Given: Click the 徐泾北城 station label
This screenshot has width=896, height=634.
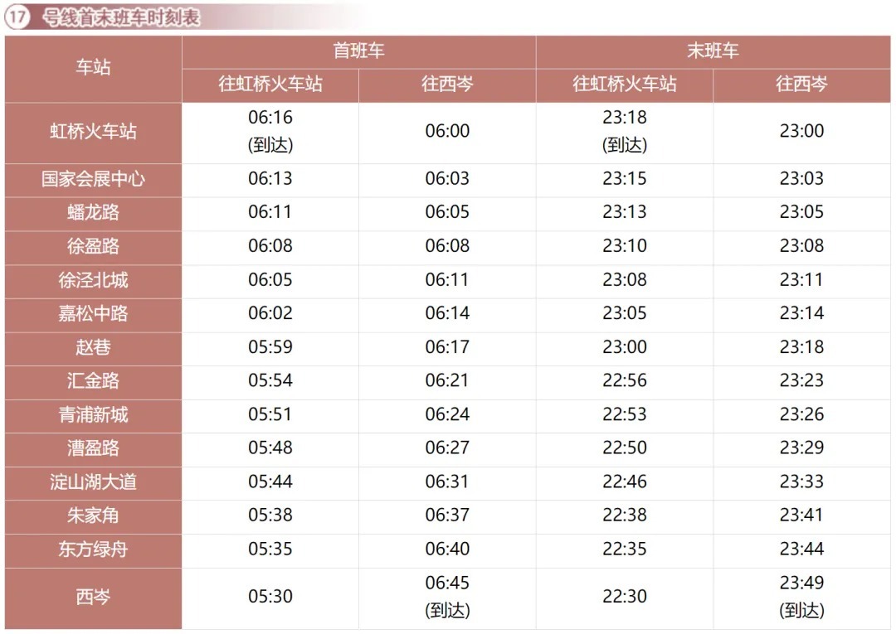Looking at the screenshot, I should pyautogui.click(x=93, y=280).
